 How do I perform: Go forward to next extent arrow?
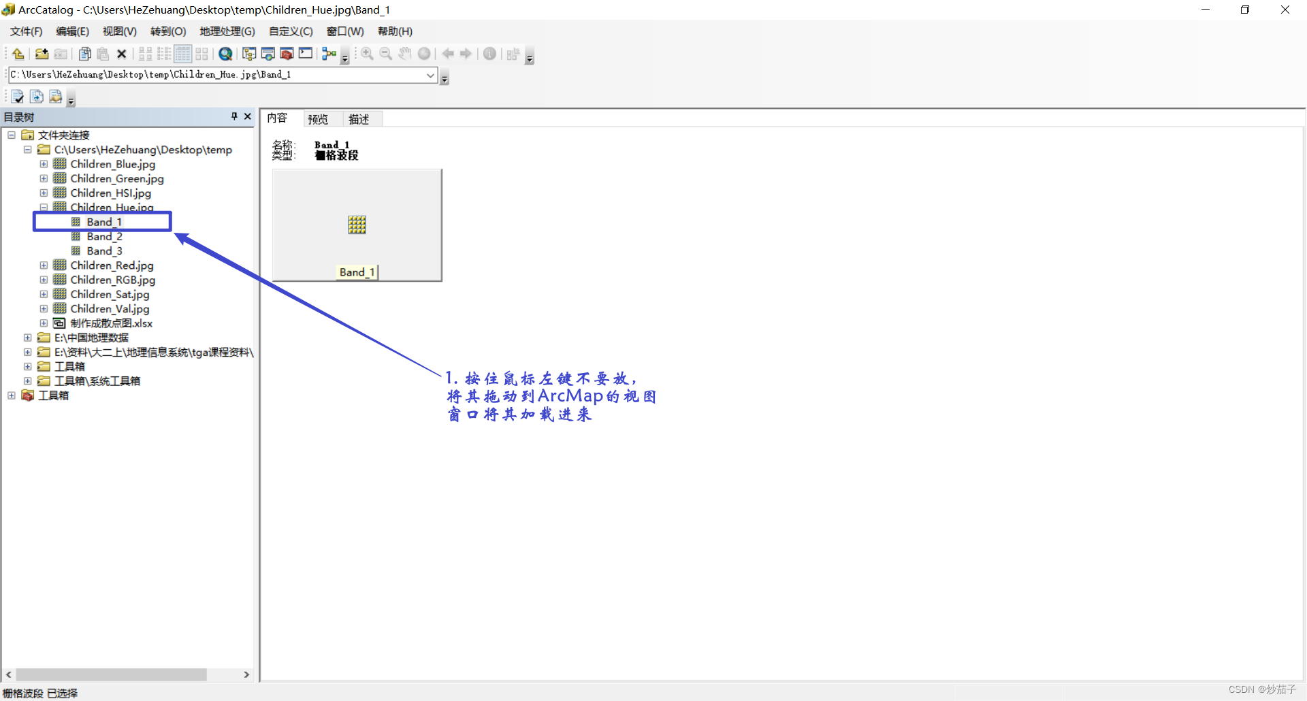pyautogui.click(x=466, y=54)
